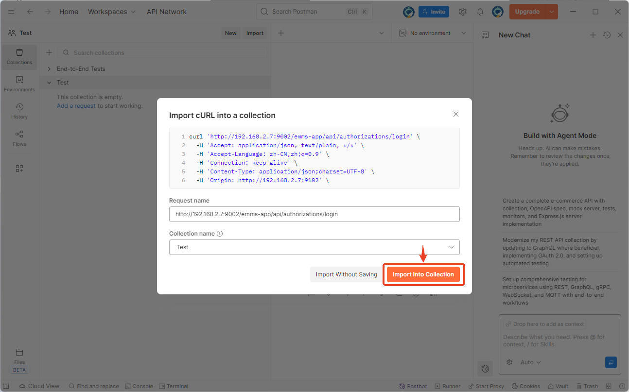This screenshot has height=392, width=629.
Task: Click Import Into Collection
Action: pos(423,274)
